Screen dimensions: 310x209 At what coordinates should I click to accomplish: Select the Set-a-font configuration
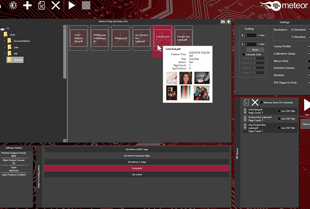(x=137, y=174)
